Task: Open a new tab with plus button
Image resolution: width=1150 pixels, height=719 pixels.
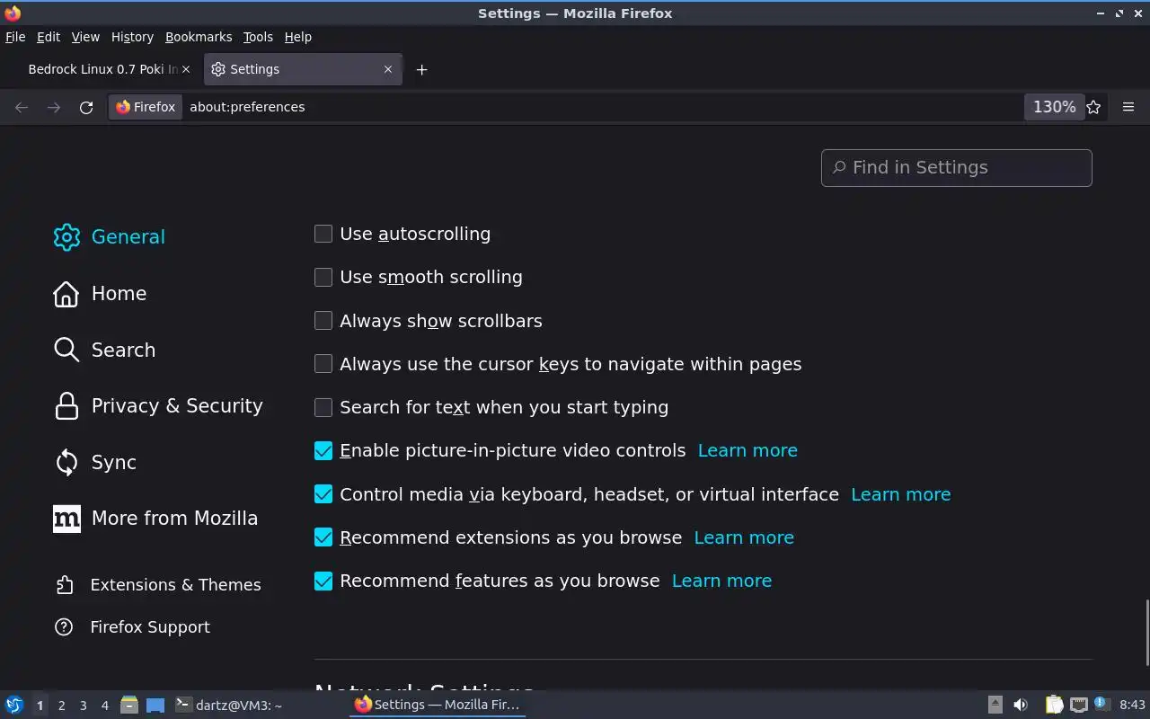Action: pyautogui.click(x=421, y=69)
